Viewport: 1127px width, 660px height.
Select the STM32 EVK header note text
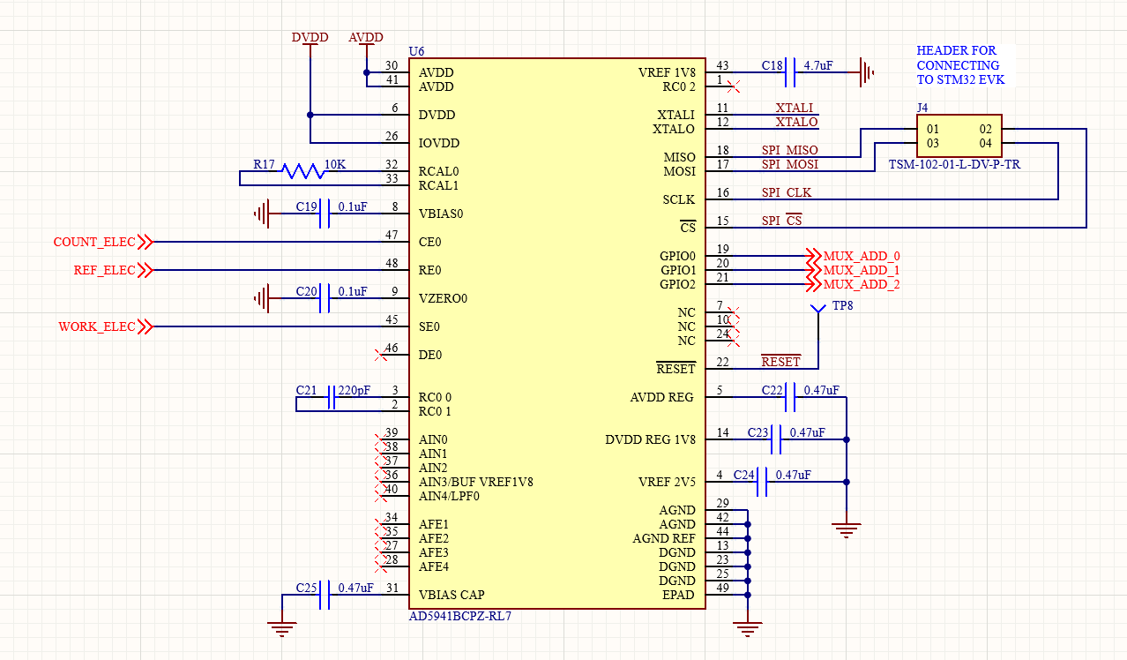pyautogui.click(x=959, y=65)
